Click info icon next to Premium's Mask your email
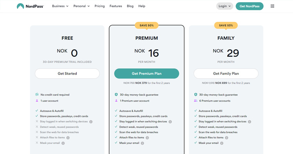This screenshot has width=293, height=154. click(142, 143)
